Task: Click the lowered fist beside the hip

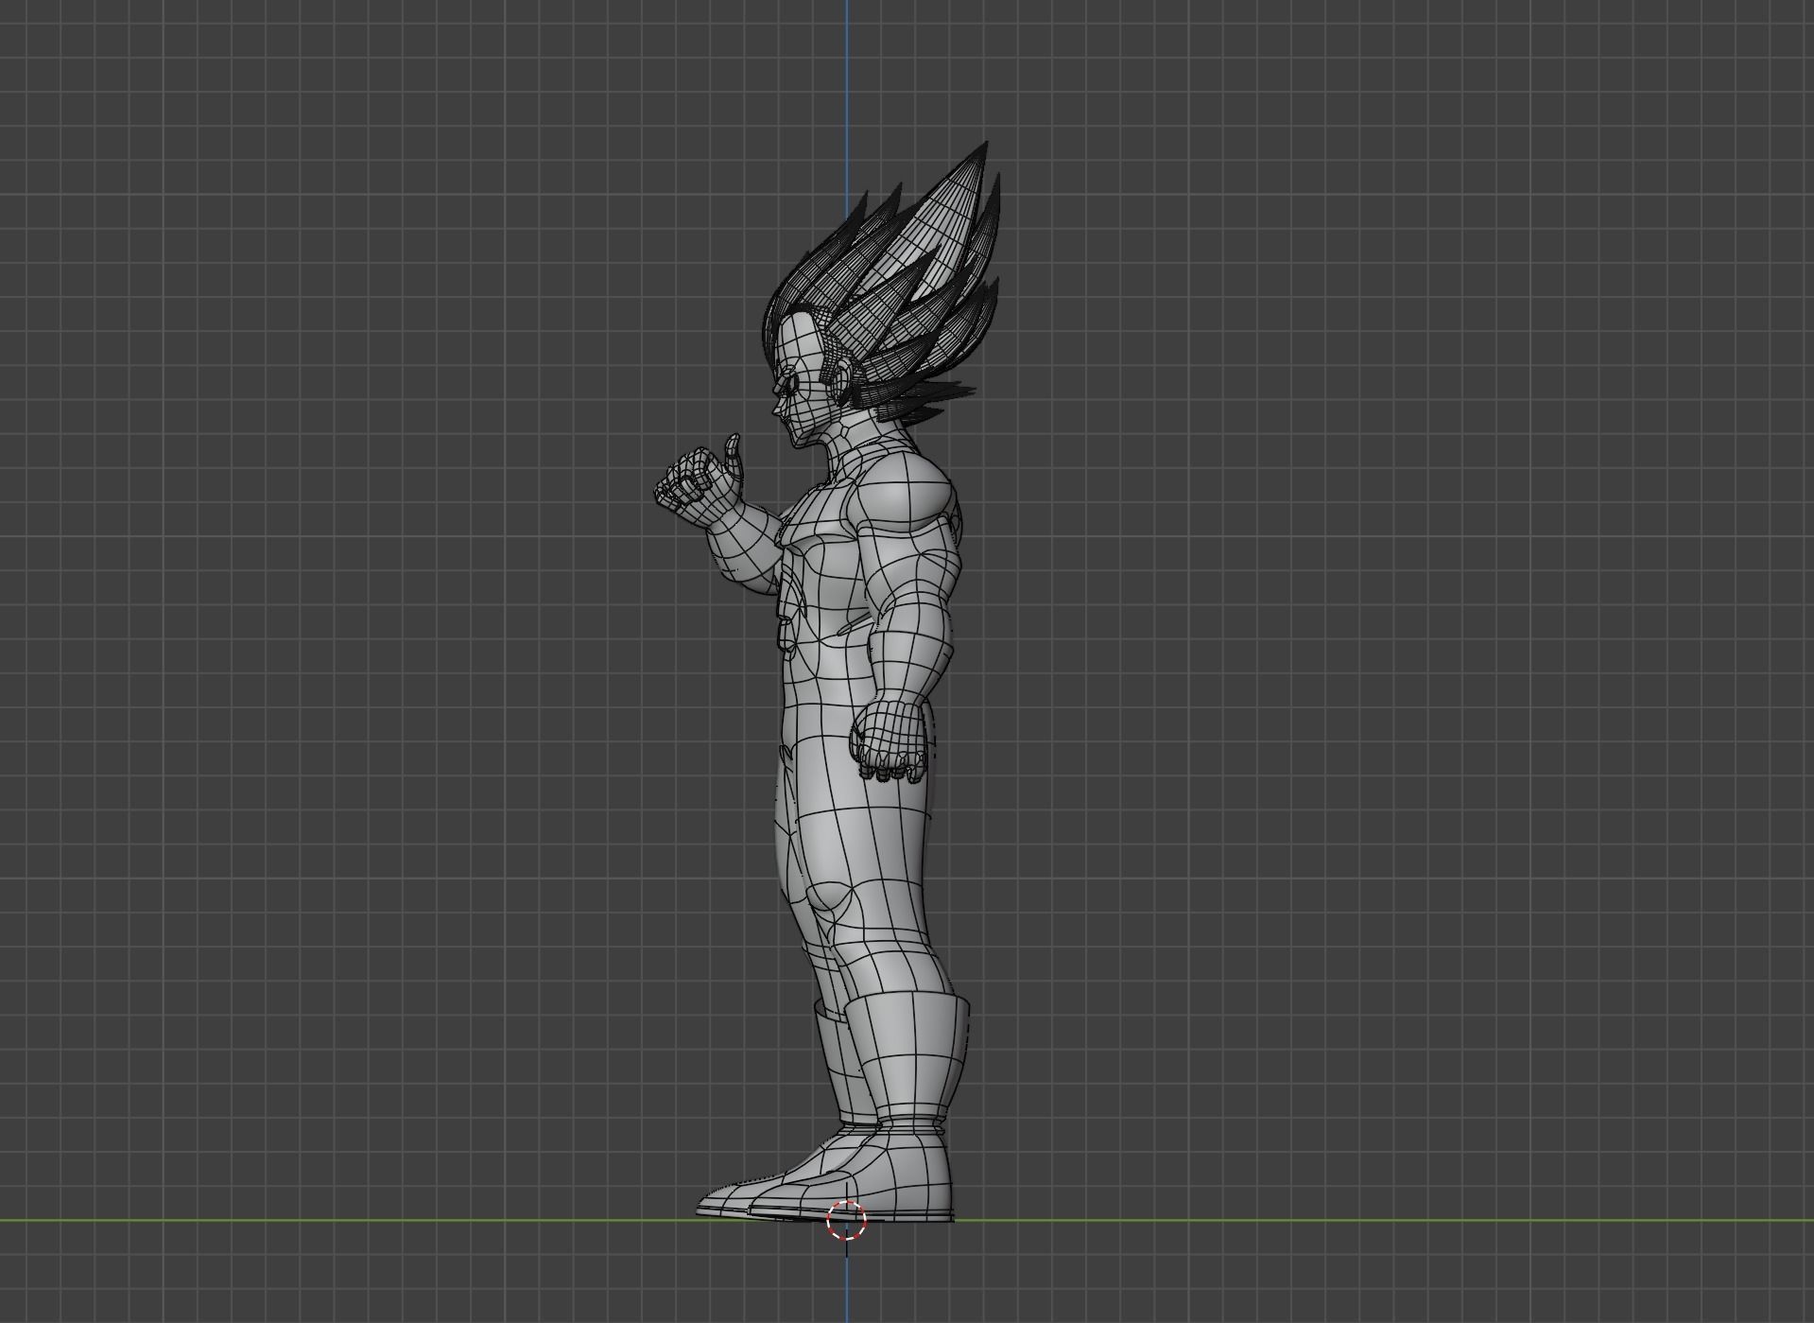Action: point(890,739)
